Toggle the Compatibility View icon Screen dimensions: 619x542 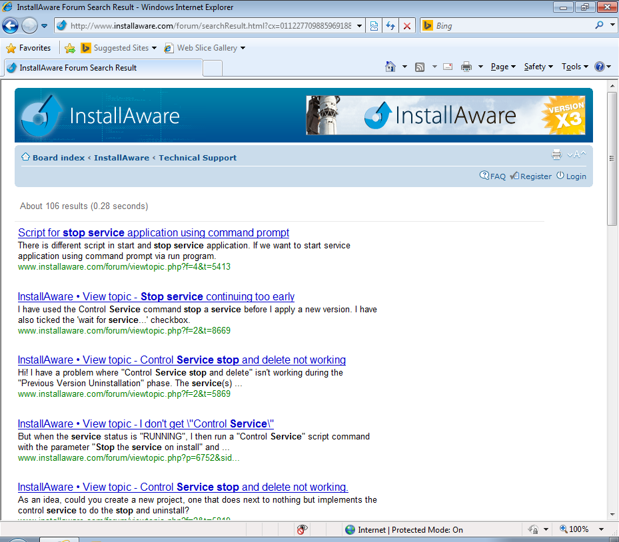click(374, 26)
